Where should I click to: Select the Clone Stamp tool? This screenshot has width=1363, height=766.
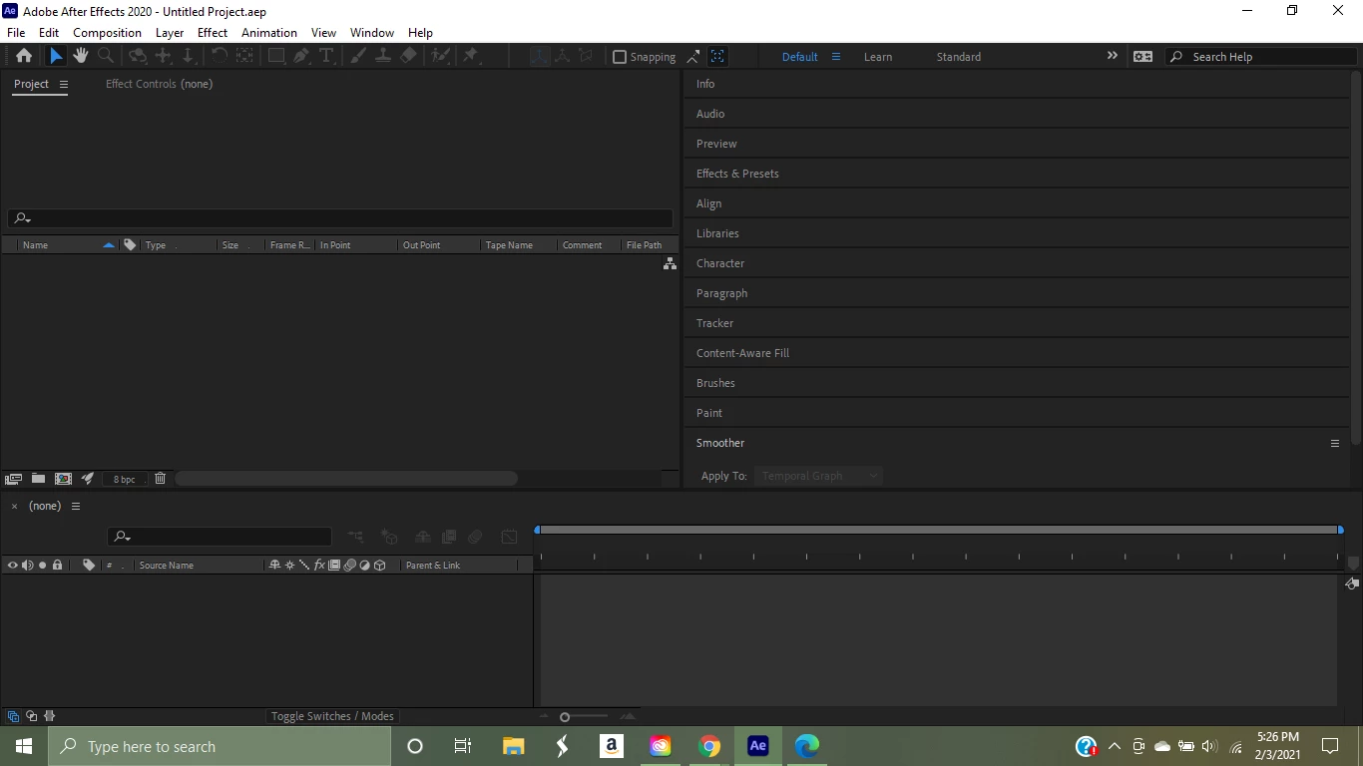click(383, 57)
